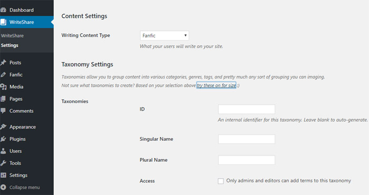
Task: Click the Collapse menu arrow icon
Action: coord(3,187)
